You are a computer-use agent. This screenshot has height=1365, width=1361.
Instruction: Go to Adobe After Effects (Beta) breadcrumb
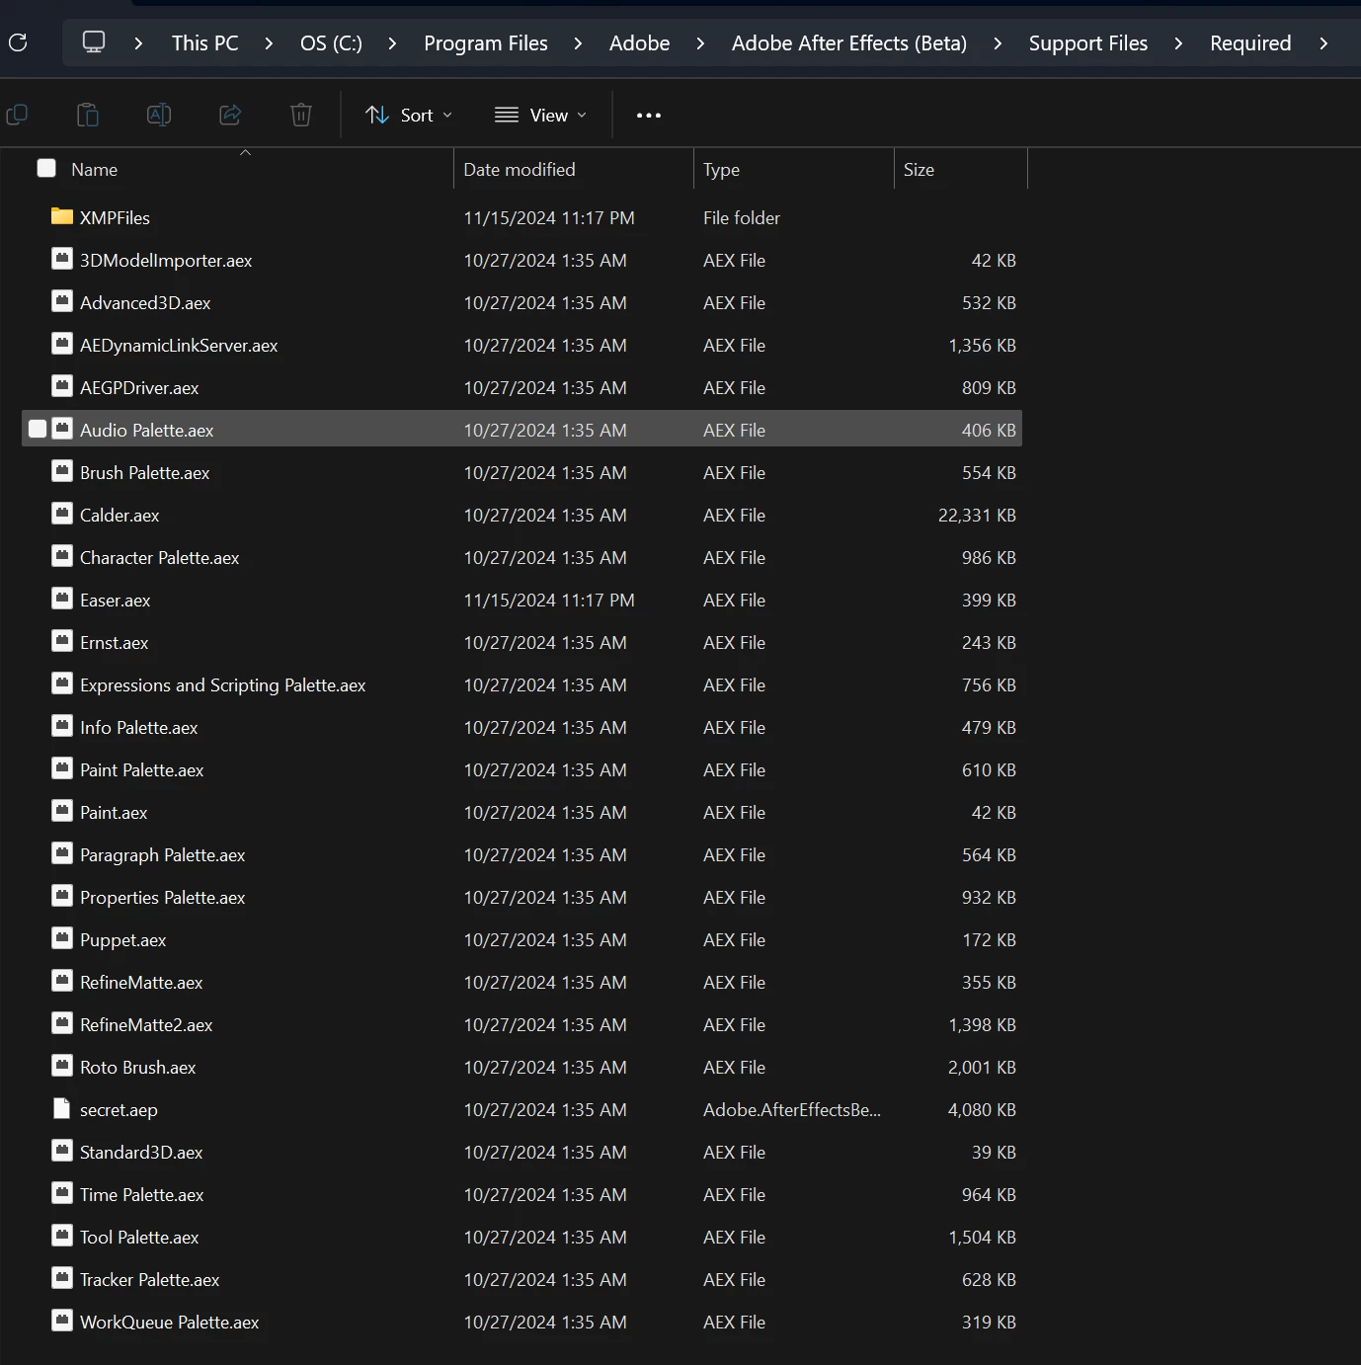tap(849, 43)
